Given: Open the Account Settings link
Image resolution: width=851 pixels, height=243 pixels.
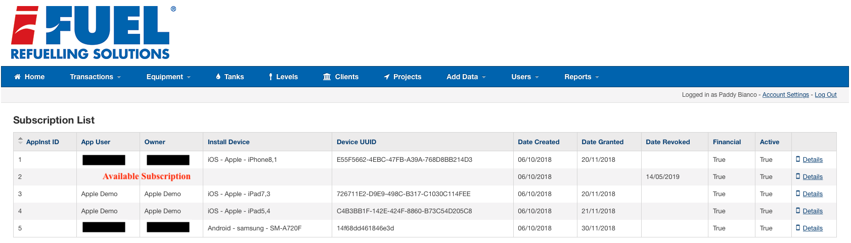Looking at the screenshot, I should pyautogui.click(x=785, y=95).
